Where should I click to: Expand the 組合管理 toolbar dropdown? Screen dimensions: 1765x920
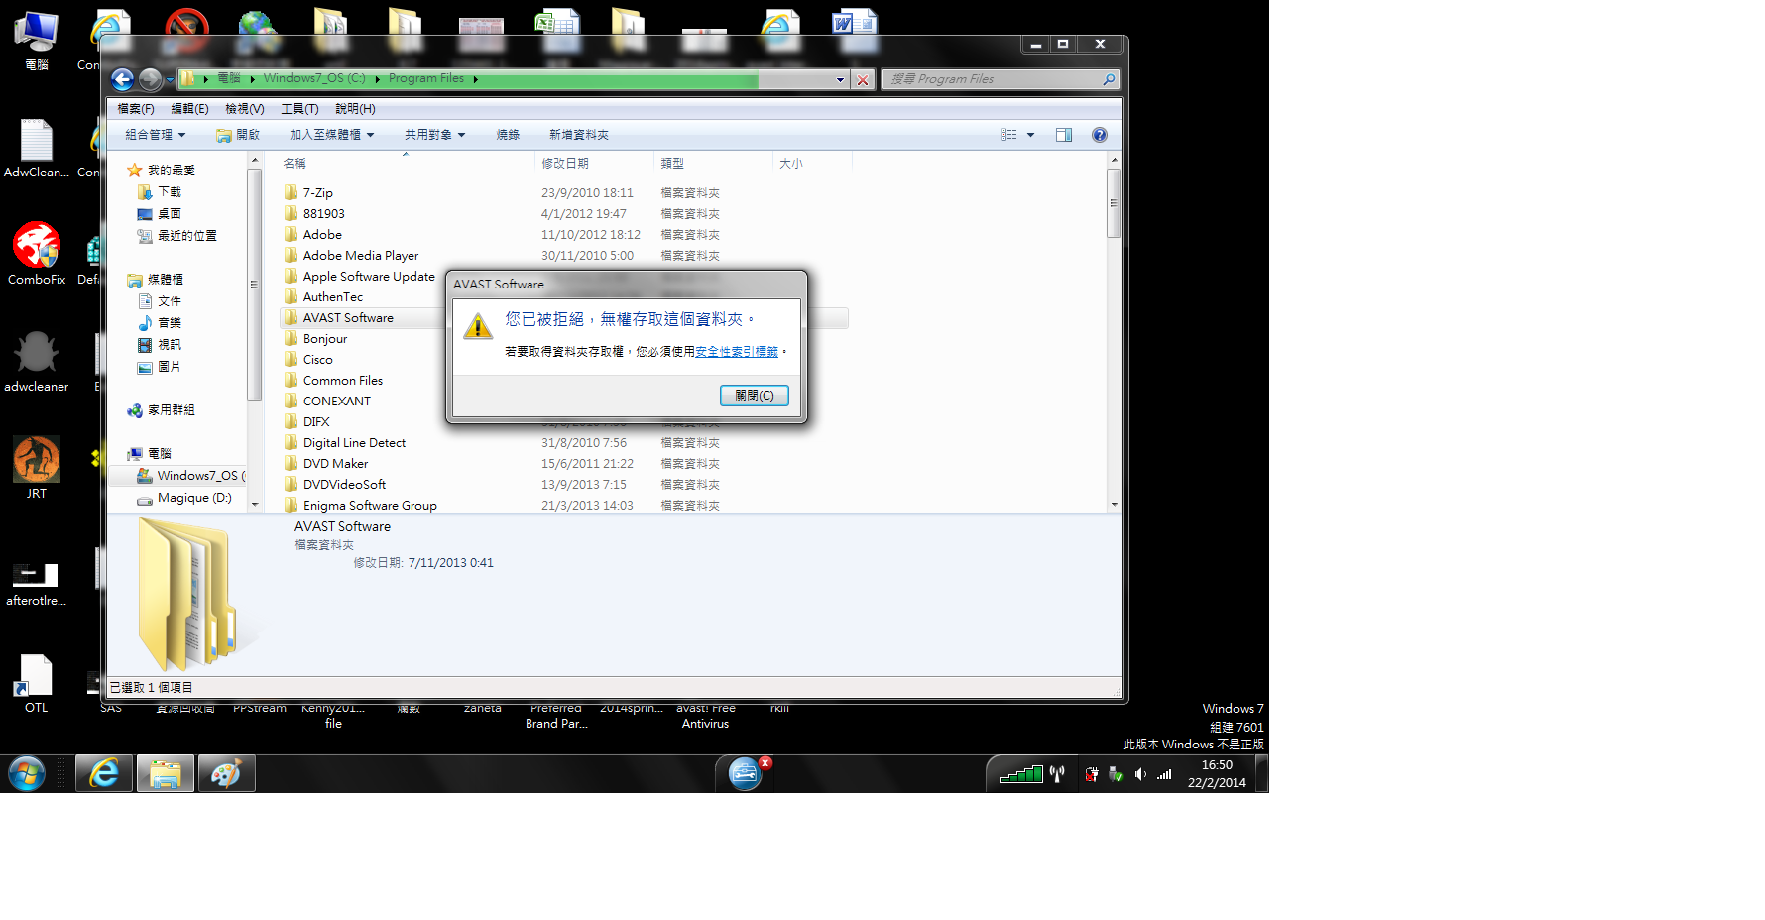click(156, 135)
